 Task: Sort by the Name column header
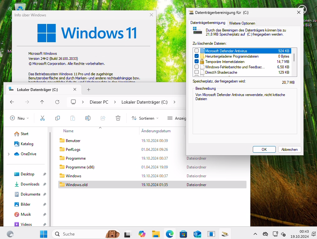pos(68,131)
